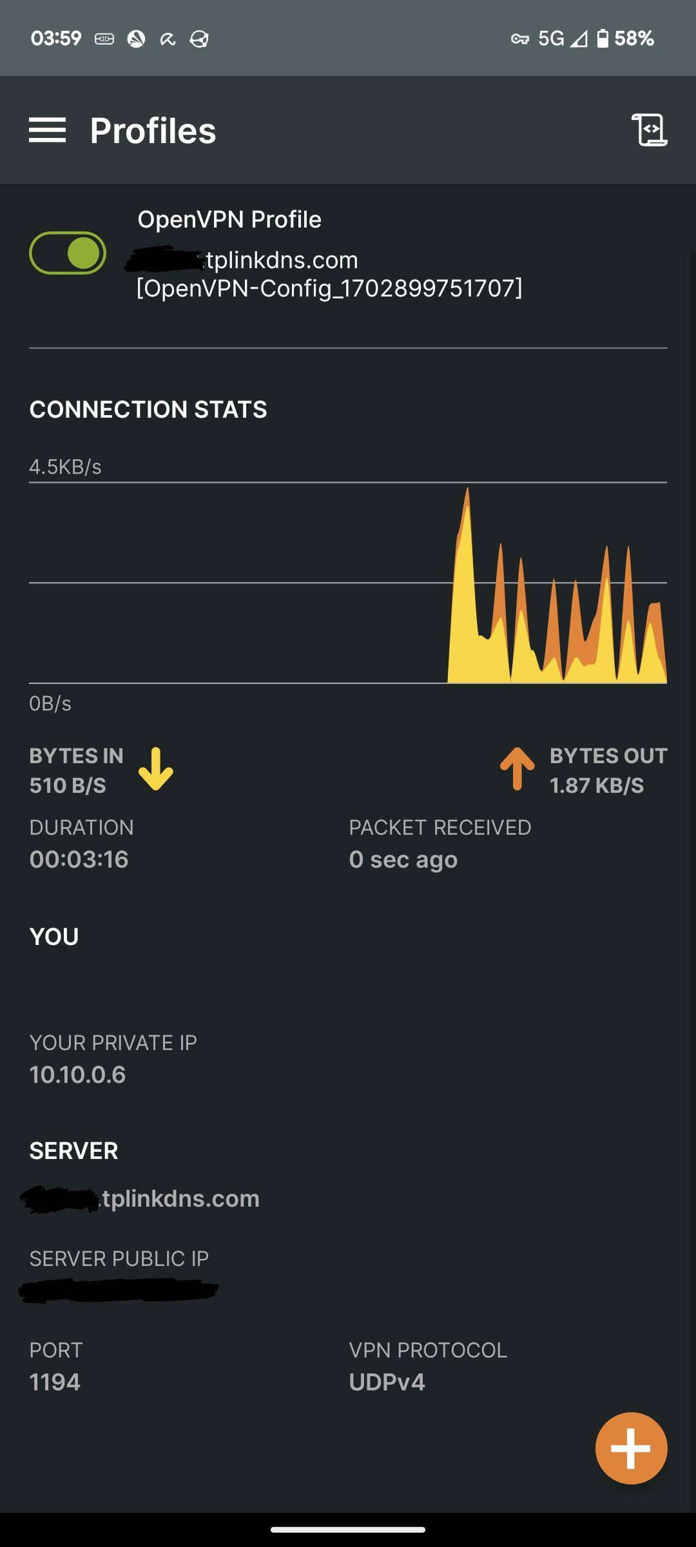Open the hamburger navigation menu
The image size is (696, 1547).
pyautogui.click(x=47, y=130)
